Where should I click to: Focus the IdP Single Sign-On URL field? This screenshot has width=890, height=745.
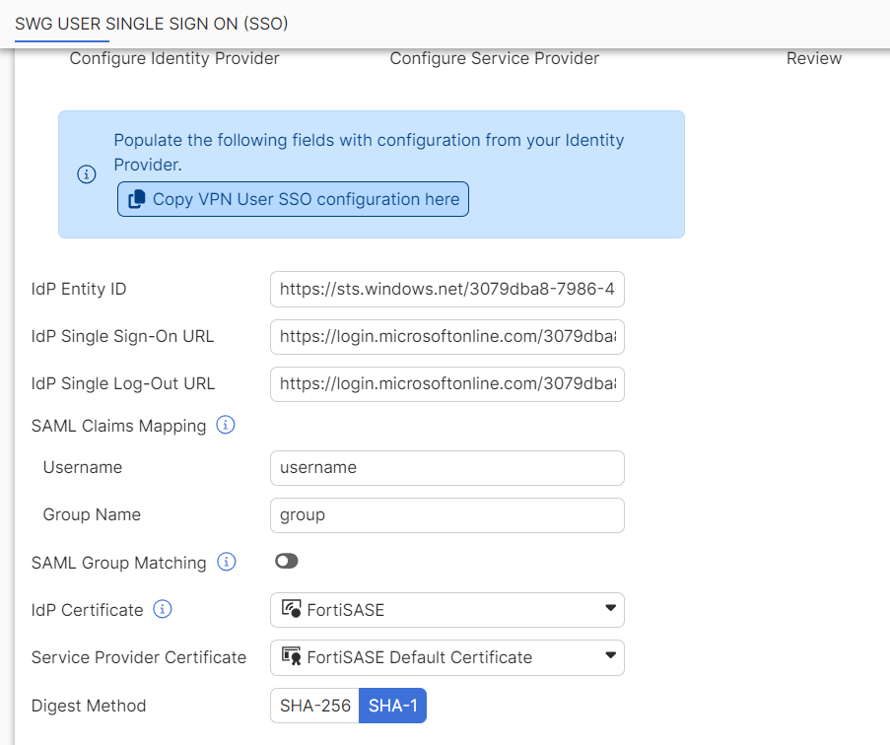[x=446, y=337]
